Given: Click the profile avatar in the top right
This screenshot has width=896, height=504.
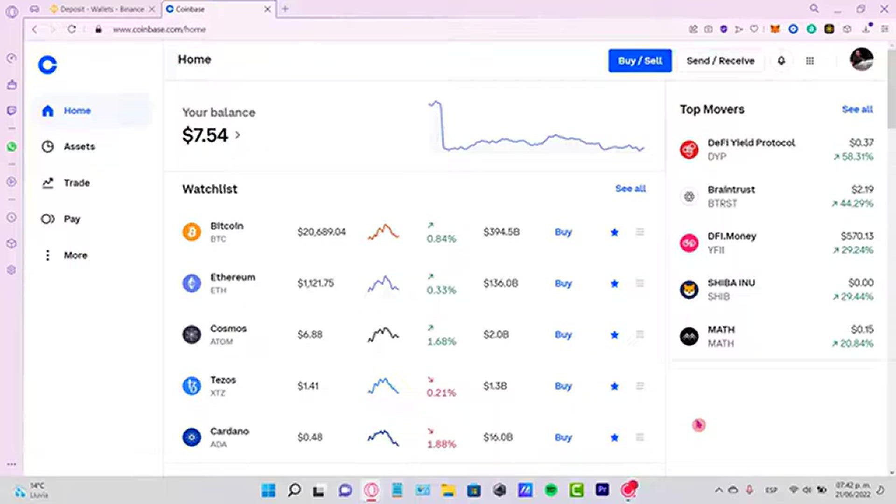Looking at the screenshot, I should point(861,60).
